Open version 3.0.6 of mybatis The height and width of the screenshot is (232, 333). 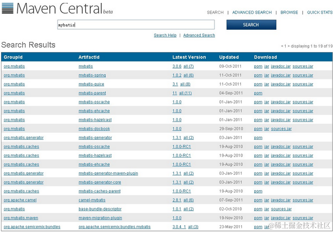(177, 66)
